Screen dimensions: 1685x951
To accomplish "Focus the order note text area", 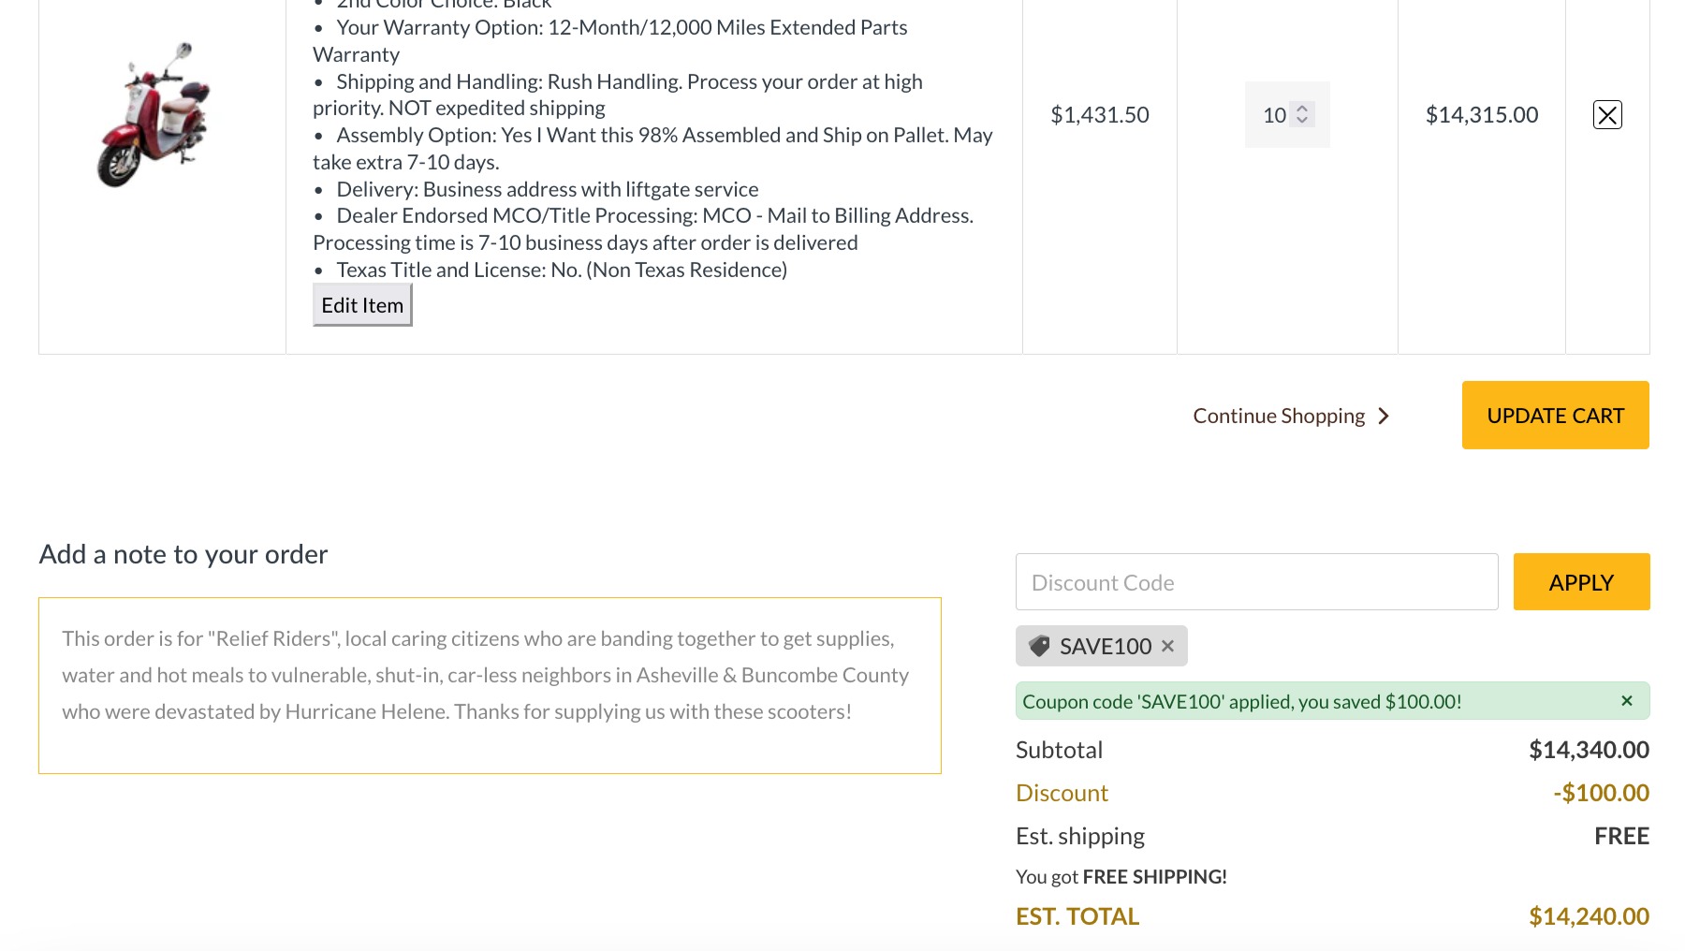I will (490, 685).
